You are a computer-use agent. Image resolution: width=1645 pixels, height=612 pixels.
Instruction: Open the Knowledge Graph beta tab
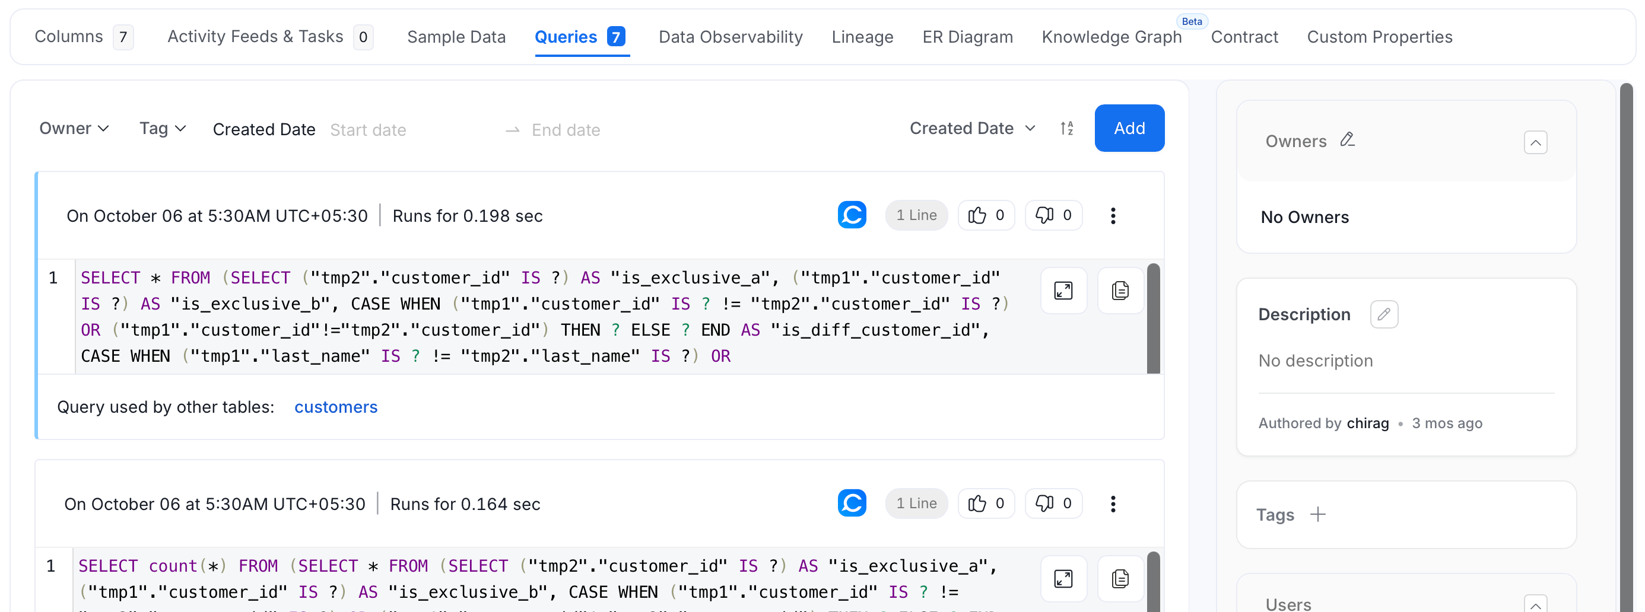coord(1111,37)
